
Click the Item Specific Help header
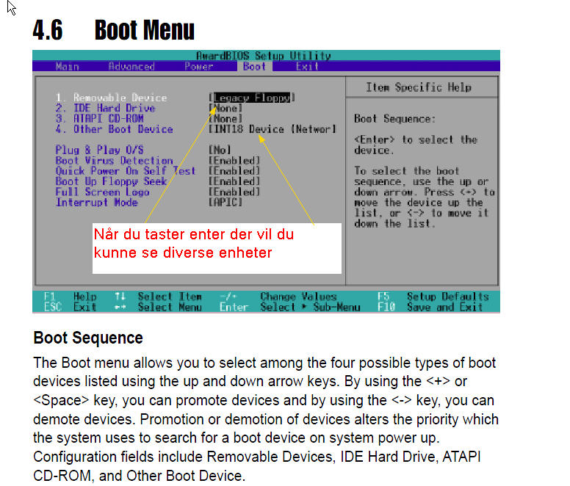[x=419, y=87]
